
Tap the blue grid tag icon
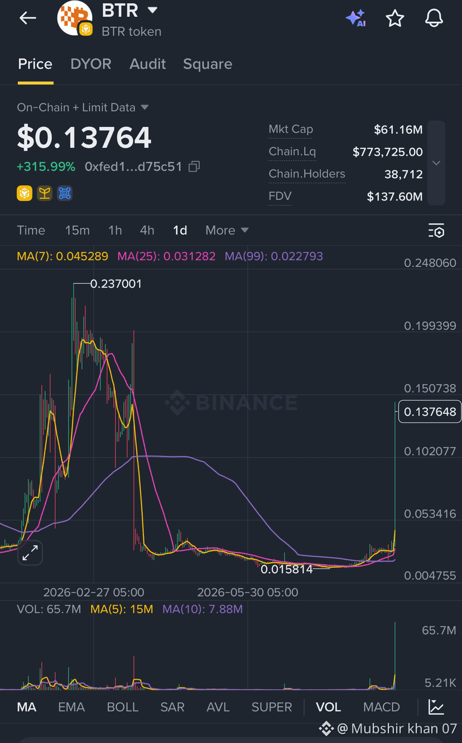(x=65, y=193)
